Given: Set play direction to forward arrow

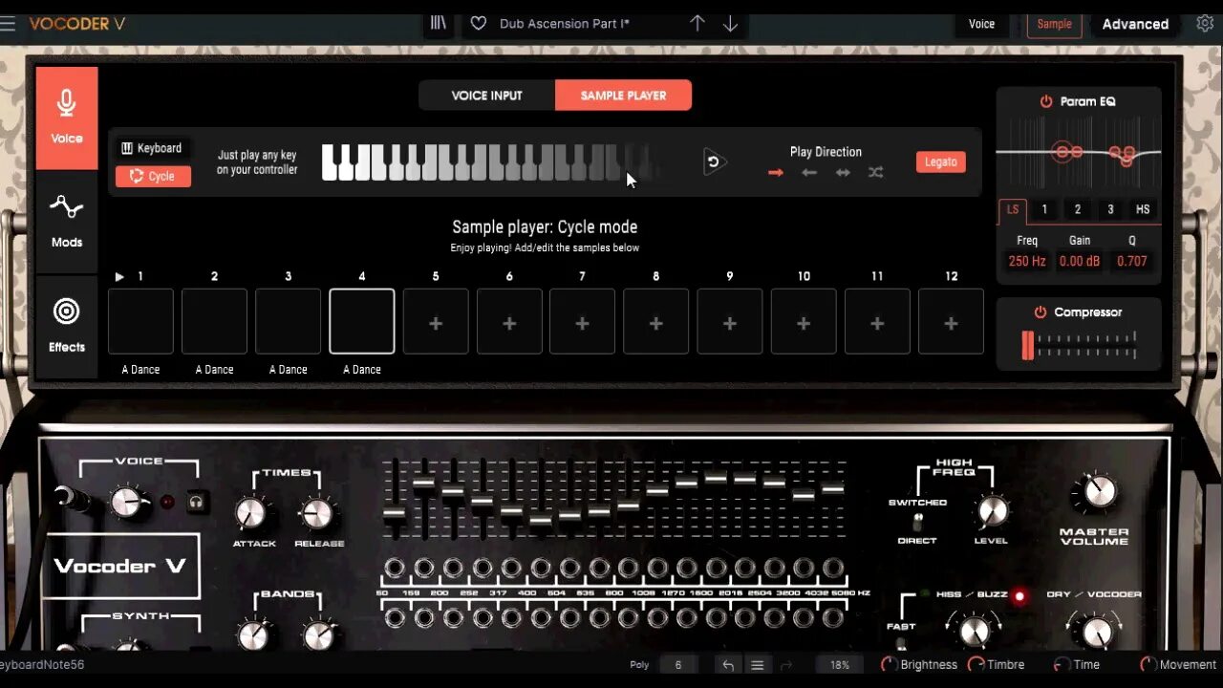Looking at the screenshot, I should coord(775,173).
